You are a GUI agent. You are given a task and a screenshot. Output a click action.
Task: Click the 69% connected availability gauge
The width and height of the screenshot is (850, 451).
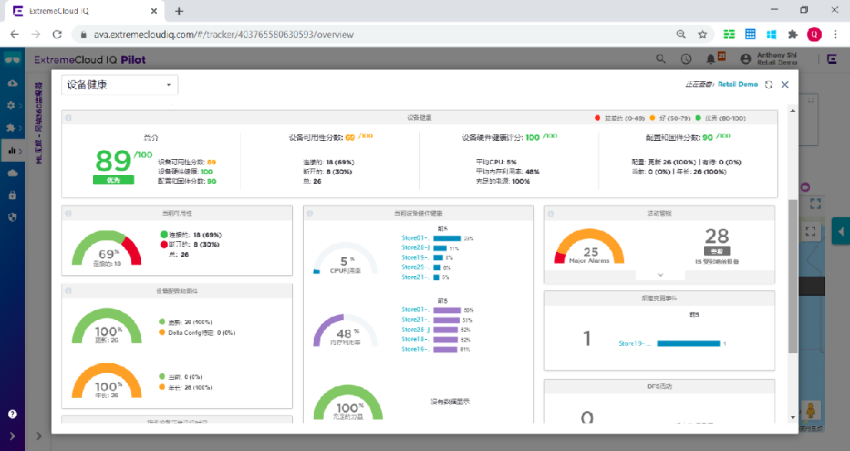click(x=106, y=248)
